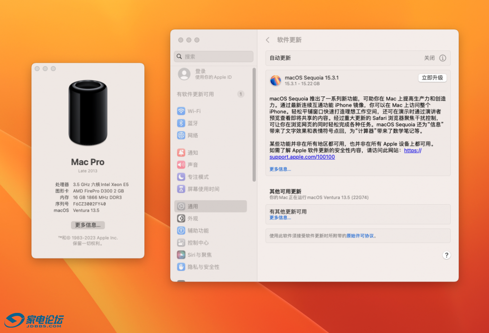Open 更多信息... under 有其他更新可用
Viewport: 489px width, 333px height.
[280, 218]
